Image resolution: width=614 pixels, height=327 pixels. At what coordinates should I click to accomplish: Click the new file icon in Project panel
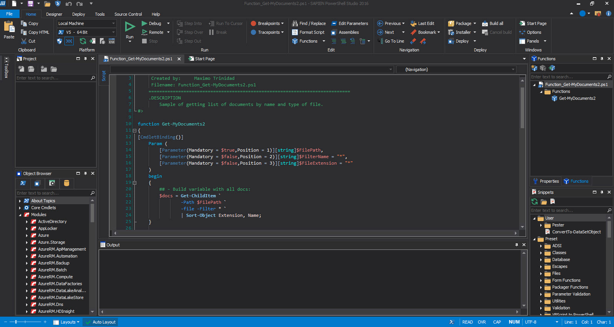[21, 69]
